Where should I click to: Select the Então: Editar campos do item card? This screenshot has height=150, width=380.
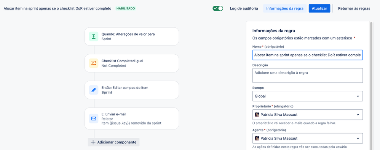click(132, 90)
